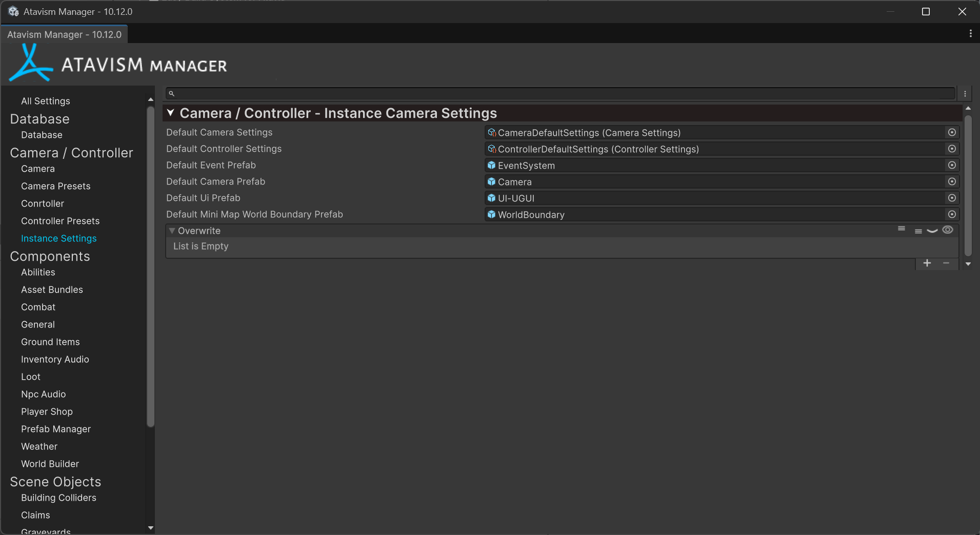The width and height of the screenshot is (980, 535).
Task: Open Ground Items settings
Action: pyautogui.click(x=50, y=342)
